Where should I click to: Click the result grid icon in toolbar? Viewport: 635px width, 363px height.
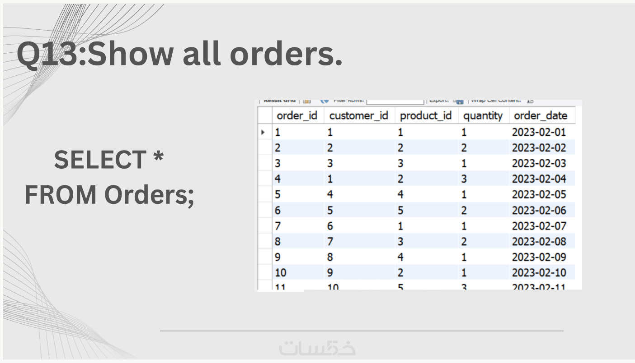coord(306,102)
